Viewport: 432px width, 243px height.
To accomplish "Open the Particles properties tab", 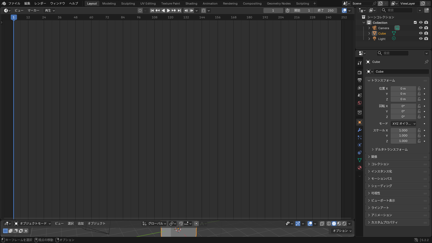I will pyautogui.click(x=360, y=137).
